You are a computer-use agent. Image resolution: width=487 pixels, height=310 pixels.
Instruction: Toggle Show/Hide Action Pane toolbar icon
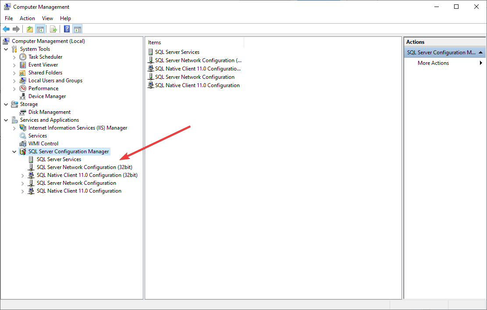[78, 29]
